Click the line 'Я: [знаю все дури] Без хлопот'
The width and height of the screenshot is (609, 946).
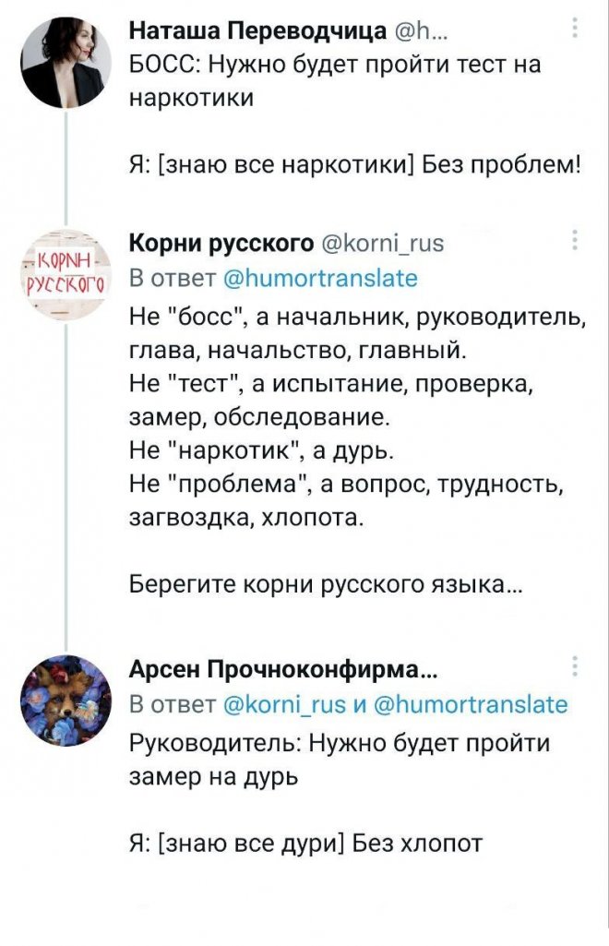(305, 842)
